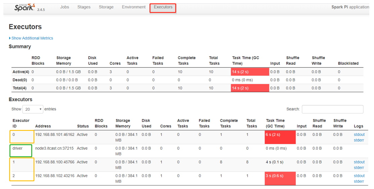Open the Storage tab

(x=106, y=7)
